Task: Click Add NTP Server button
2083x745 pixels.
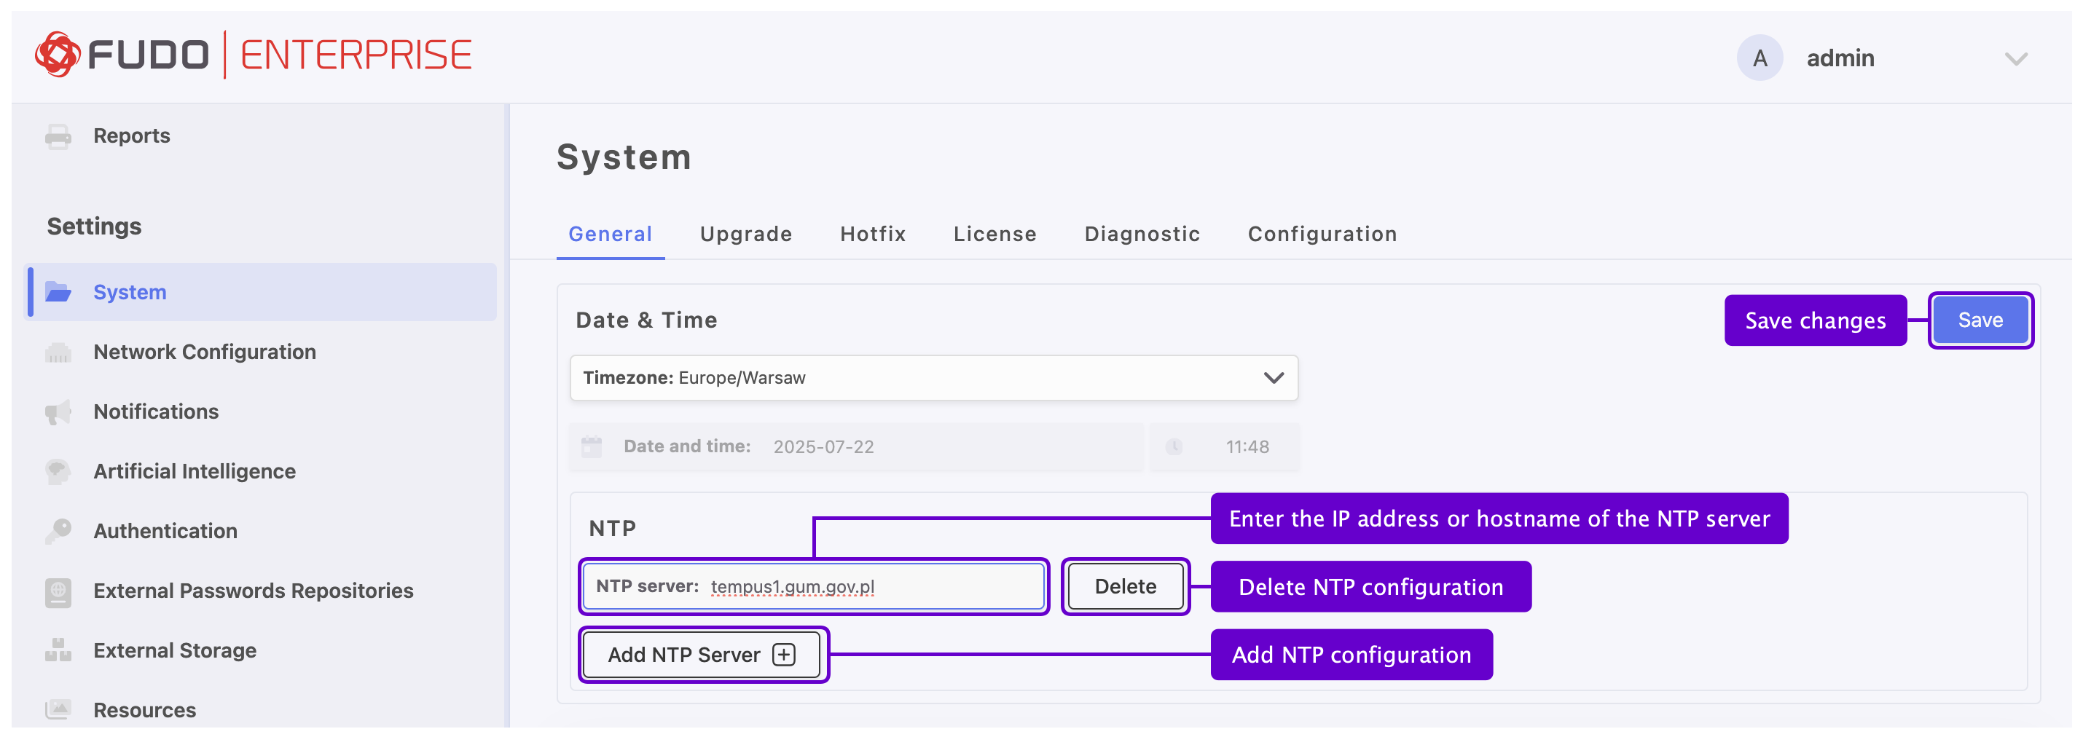Action: (702, 655)
